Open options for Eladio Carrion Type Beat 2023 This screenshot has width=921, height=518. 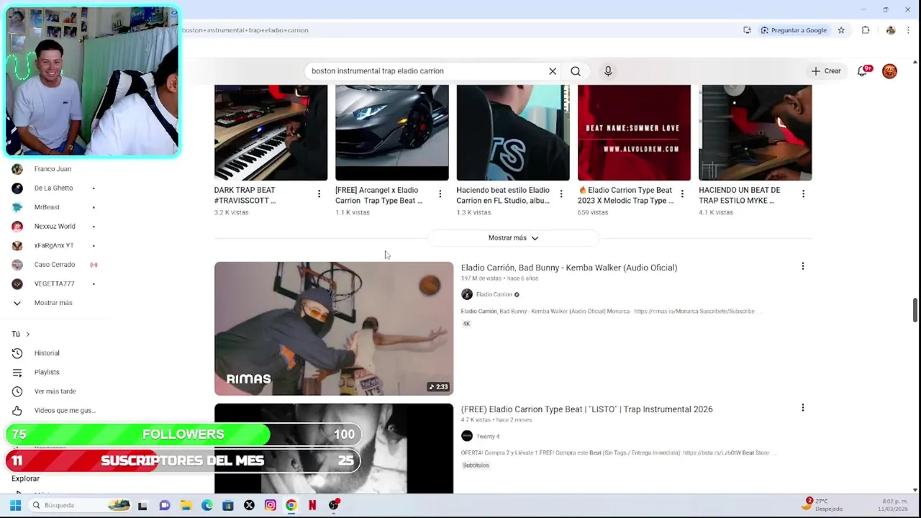tap(682, 194)
